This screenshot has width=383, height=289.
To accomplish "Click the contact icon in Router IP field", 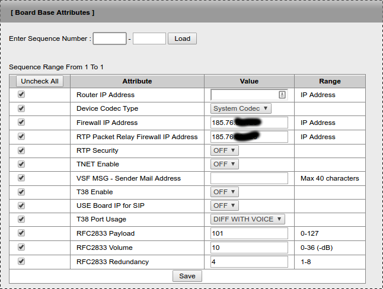I will tap(282, 95).
